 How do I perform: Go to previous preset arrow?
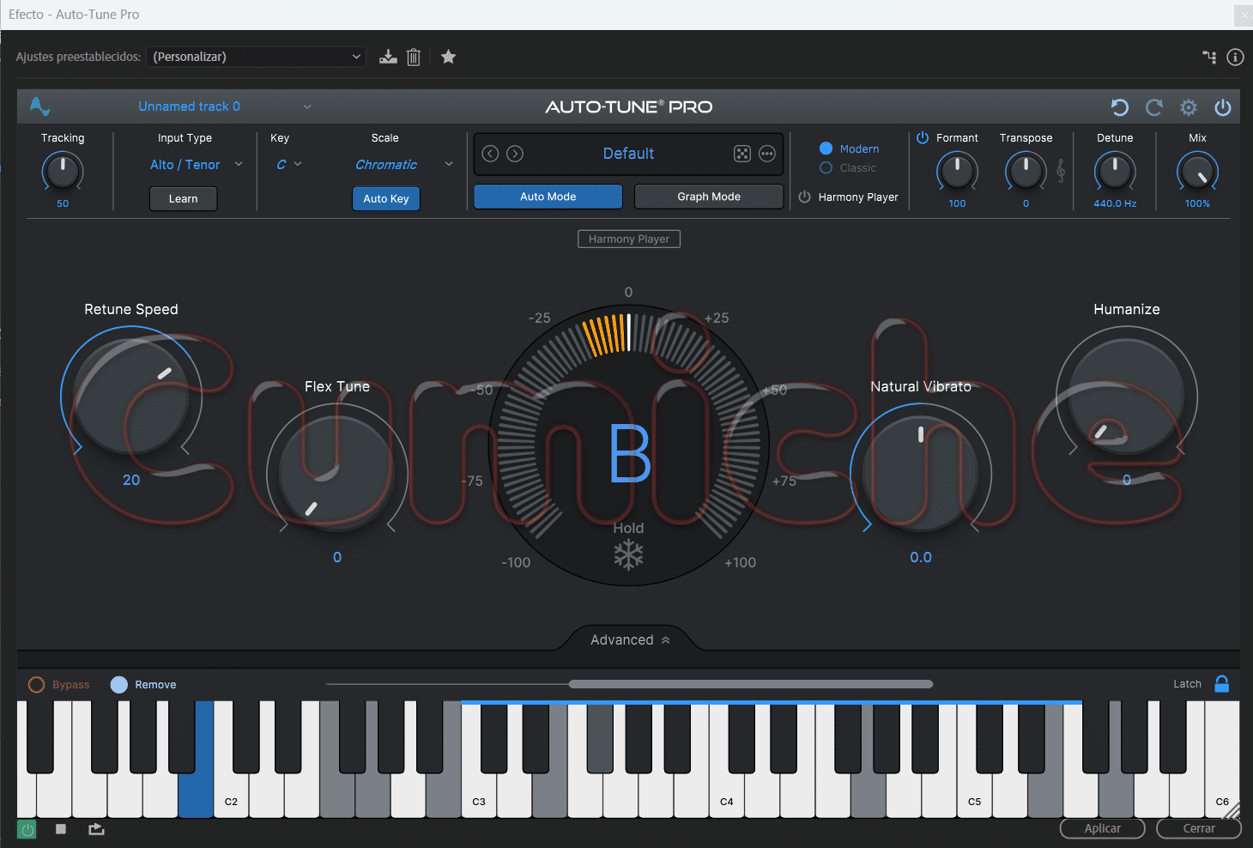tap(490, 154)
